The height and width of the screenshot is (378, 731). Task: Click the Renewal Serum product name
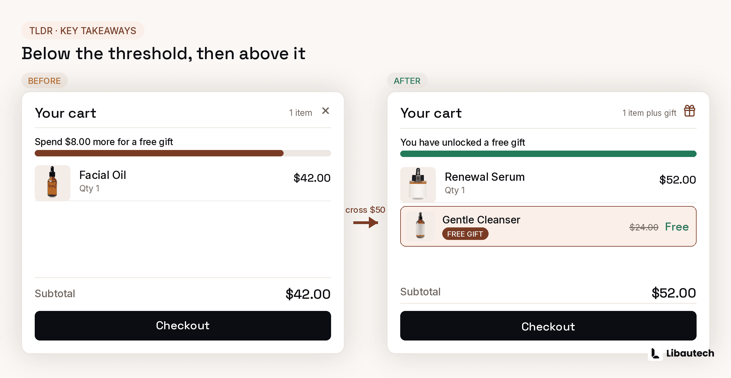point(485,177)
